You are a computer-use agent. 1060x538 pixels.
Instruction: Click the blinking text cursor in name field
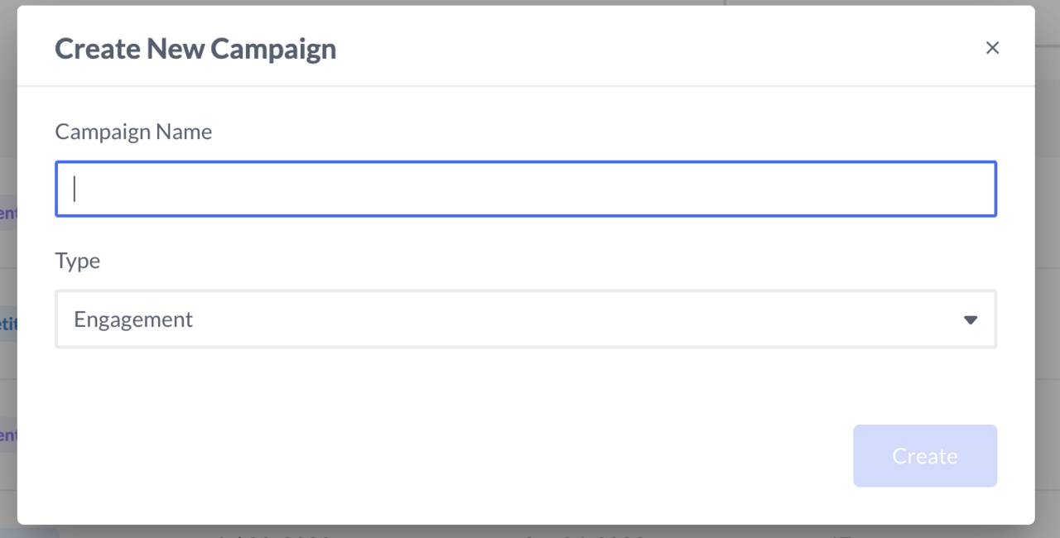(75, 189)
